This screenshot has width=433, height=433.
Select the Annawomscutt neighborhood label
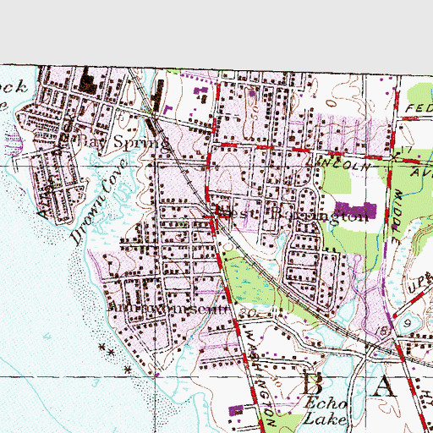coord(168,308)
